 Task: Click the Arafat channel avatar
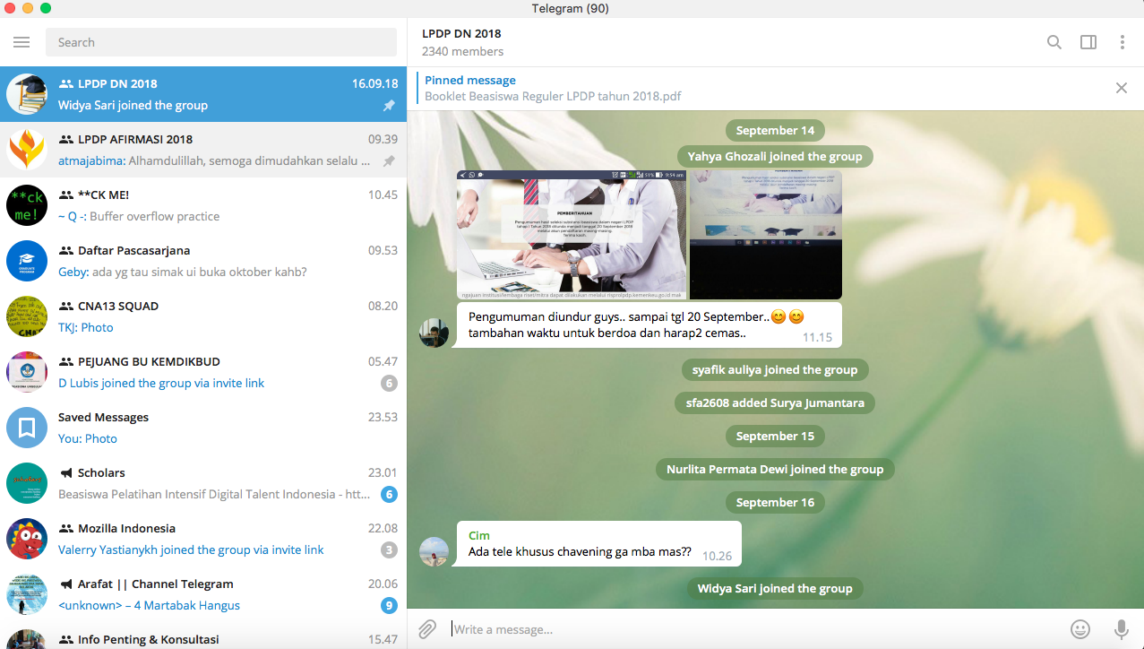(27, 594)
